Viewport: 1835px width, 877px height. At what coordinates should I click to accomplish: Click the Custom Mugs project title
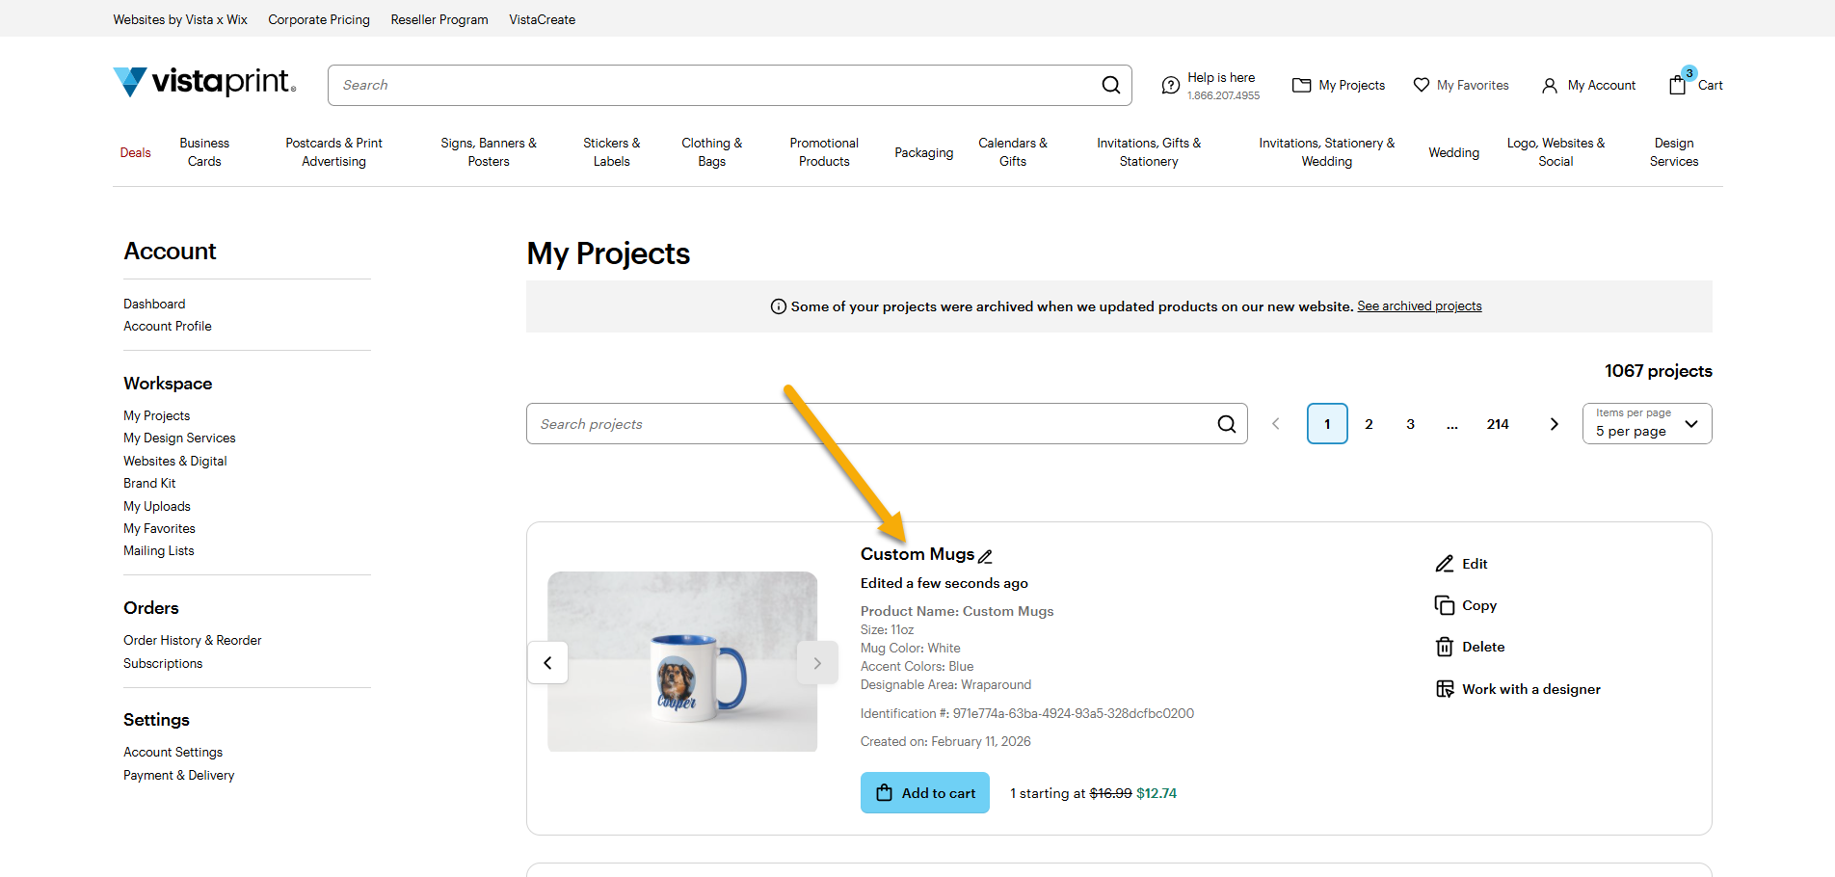point(917,554)
